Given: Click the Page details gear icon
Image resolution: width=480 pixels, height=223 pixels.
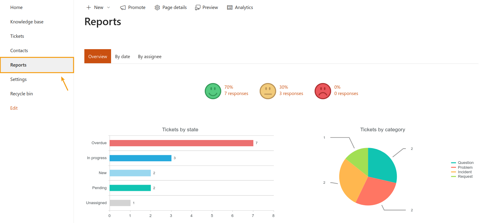Looking at the screenshot, I should click(x=157, y=7).
